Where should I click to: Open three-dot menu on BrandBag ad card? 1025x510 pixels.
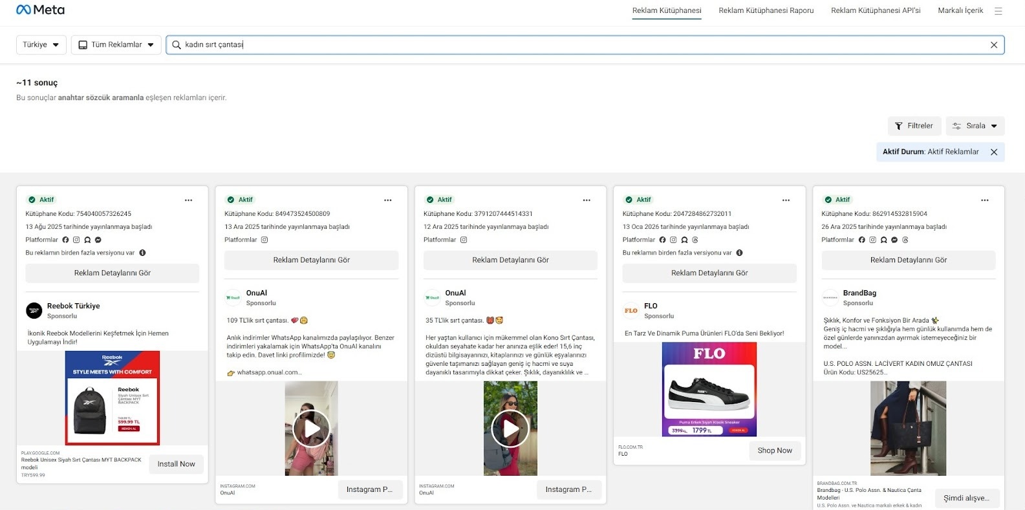coord(984,200)
